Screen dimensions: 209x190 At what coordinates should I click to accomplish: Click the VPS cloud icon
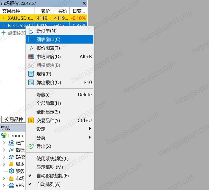[x=11, y=186]
